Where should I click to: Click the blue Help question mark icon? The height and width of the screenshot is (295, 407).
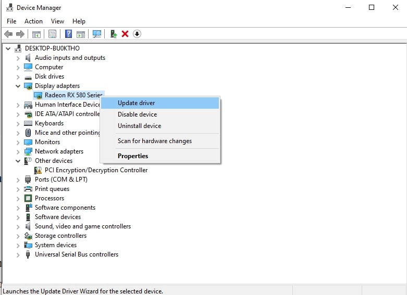click(68, 34)
